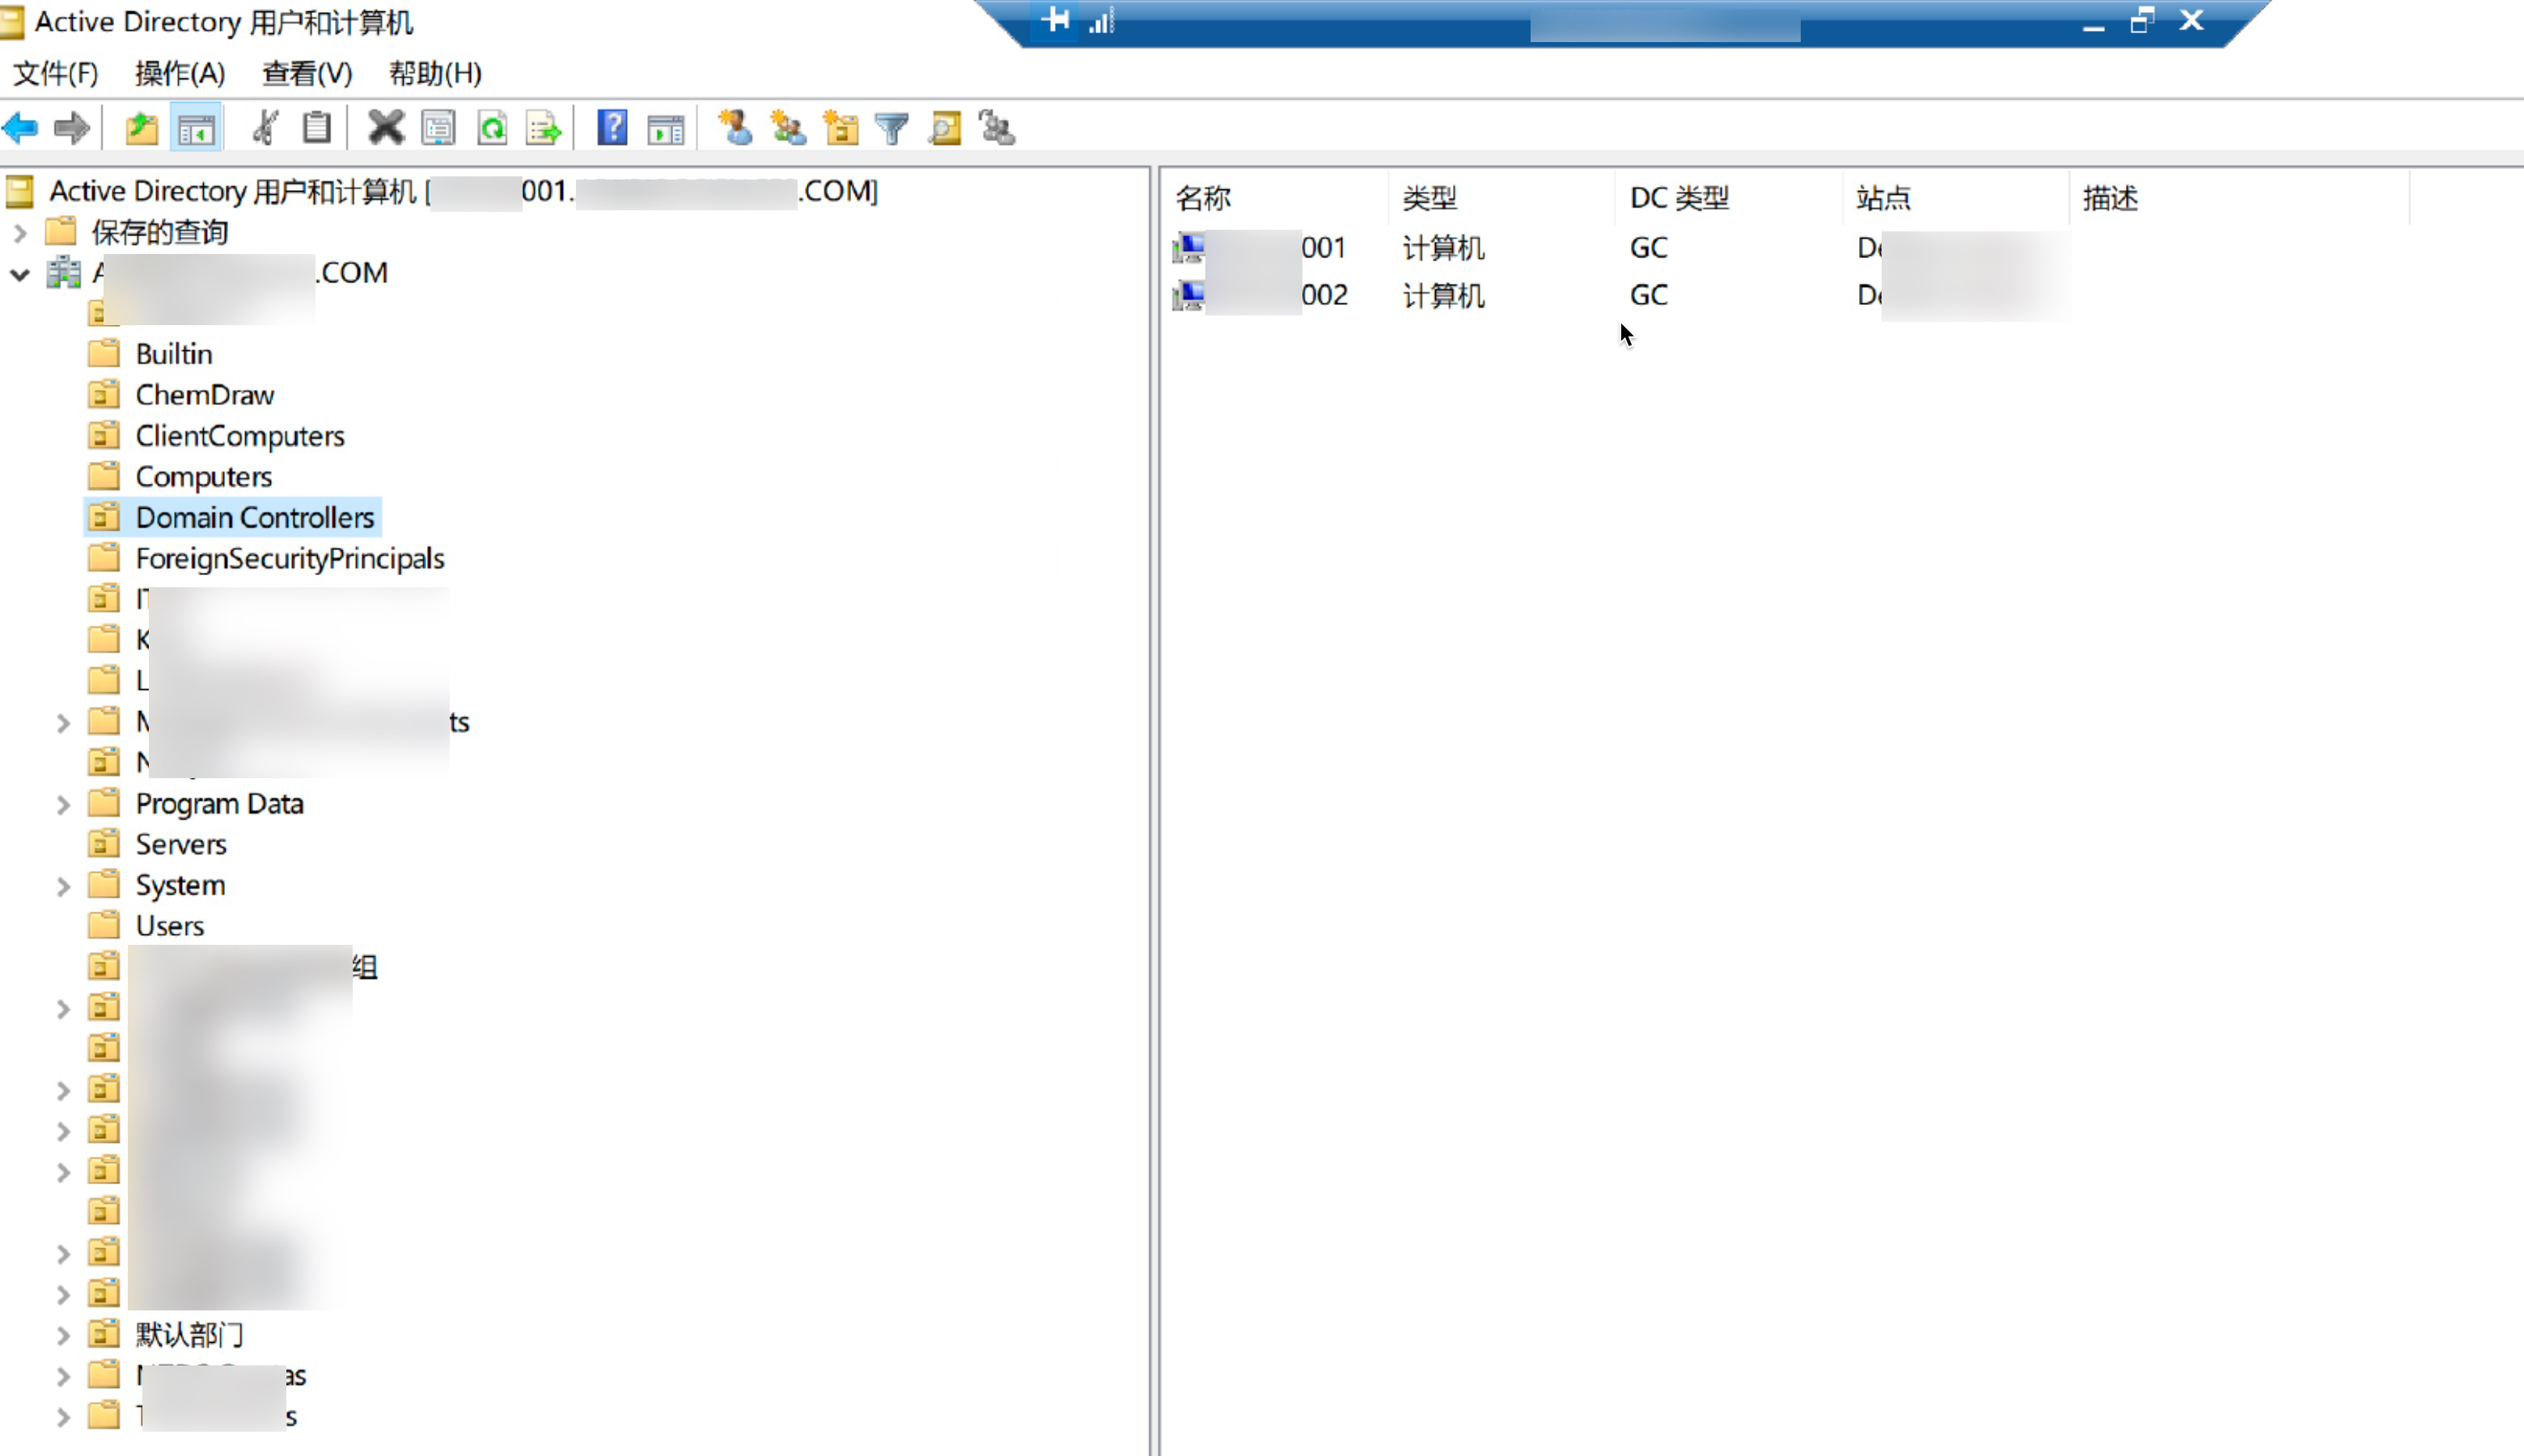Expand the 保存的查询 folder node
This screenshot has height=1456, width=2524.
pyautogui.click(x=20, y=233)
